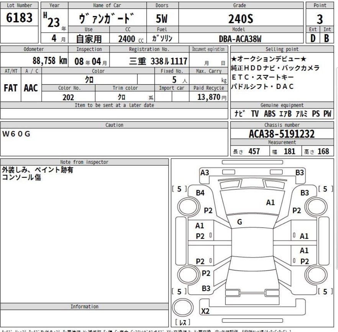The width and height of the screenshot is (338, 332).
Task: Click the B4 mark on the car diagram
Action: click(200, 193)
